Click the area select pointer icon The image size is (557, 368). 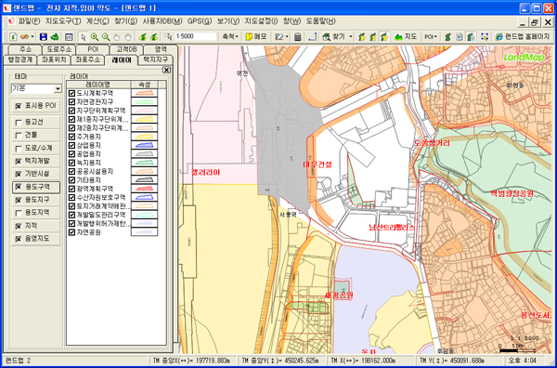(x=168, y=36)
